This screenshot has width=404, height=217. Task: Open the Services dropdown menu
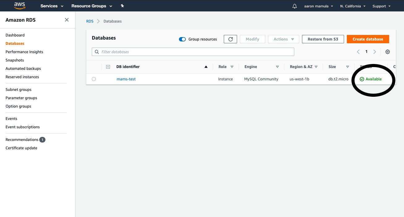pos(52,6)
